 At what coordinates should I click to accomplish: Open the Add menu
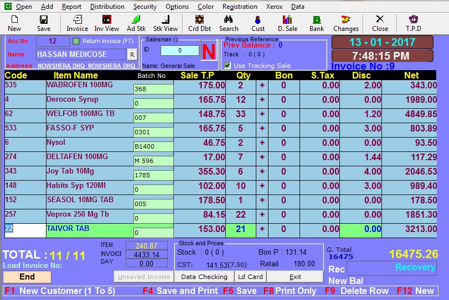47,7
